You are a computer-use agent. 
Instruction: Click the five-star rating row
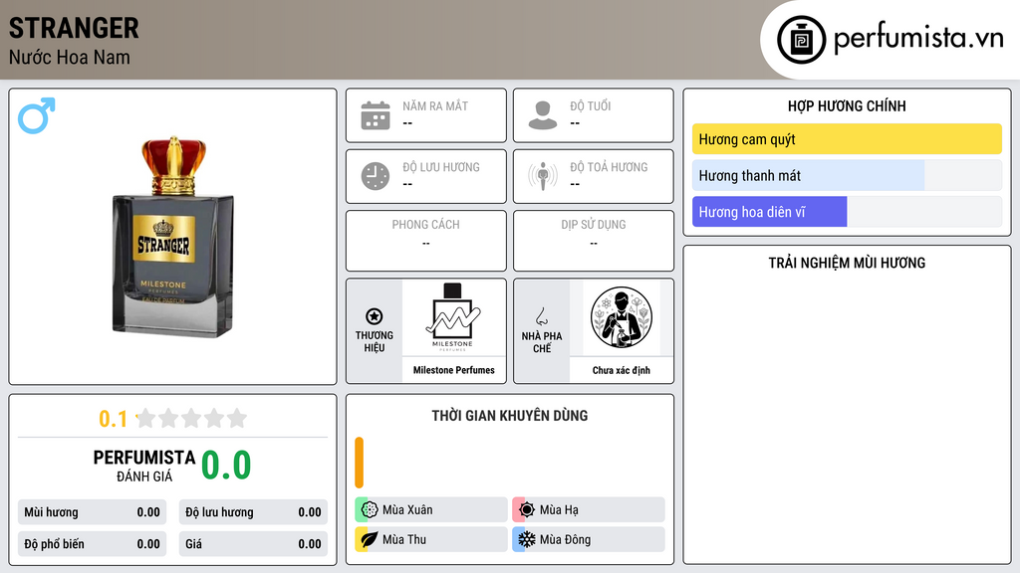tap(191, 418)
